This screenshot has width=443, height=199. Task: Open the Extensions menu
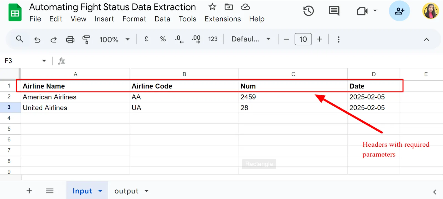pyautogui.click(x=223, y=19)
